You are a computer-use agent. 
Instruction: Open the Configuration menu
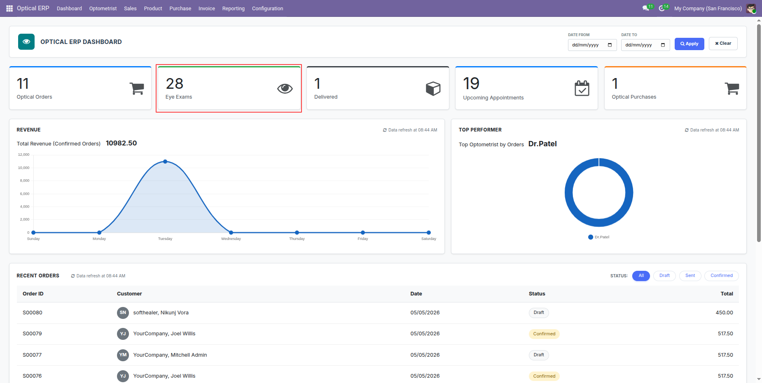[268, 8]
